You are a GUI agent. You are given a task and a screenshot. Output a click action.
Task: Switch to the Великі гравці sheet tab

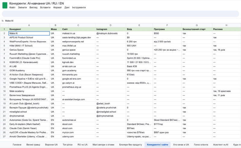tap(33, 145)
